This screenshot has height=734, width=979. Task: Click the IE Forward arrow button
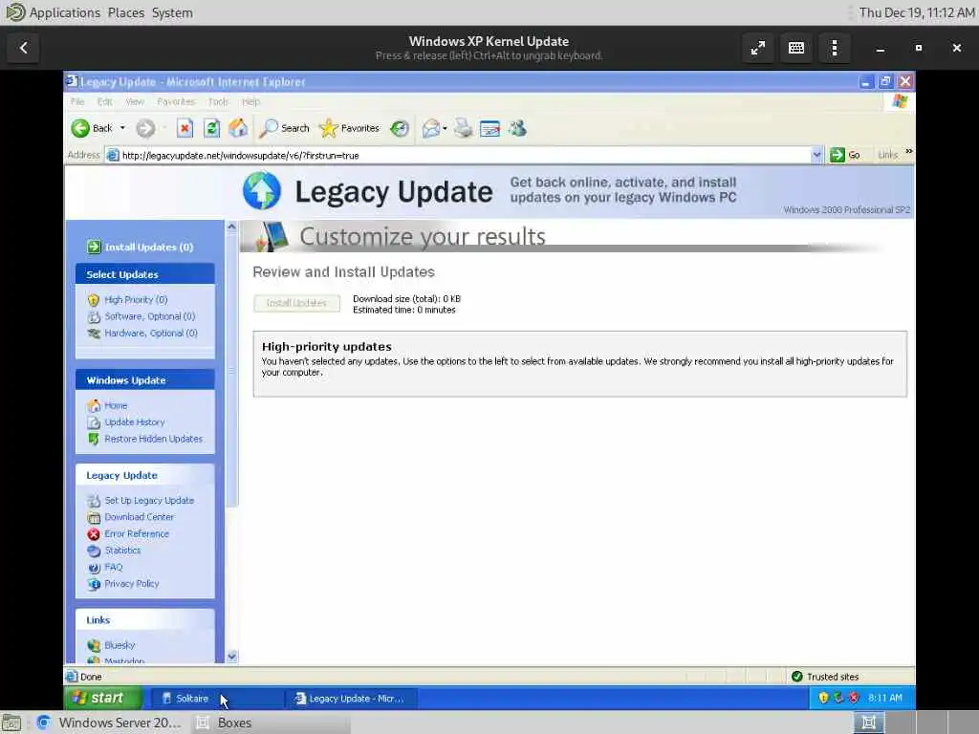click(145, 129)
